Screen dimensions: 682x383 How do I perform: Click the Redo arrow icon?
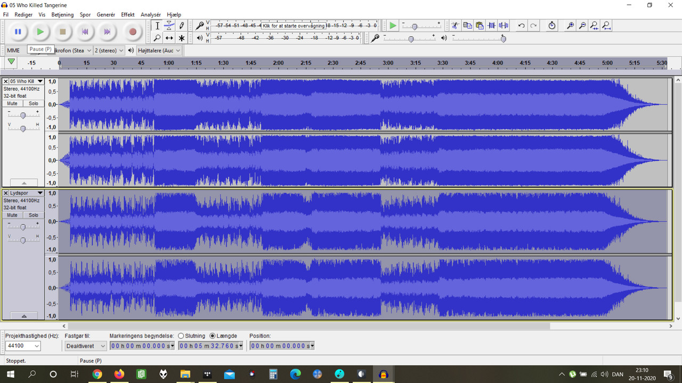click(x=533, y=26)
